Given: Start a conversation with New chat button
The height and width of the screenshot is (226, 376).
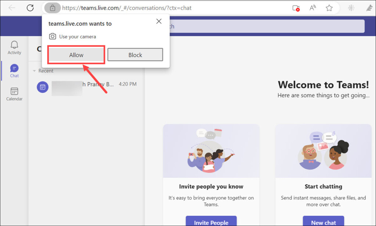Looking at the screenshot, I should pos(323,222).
